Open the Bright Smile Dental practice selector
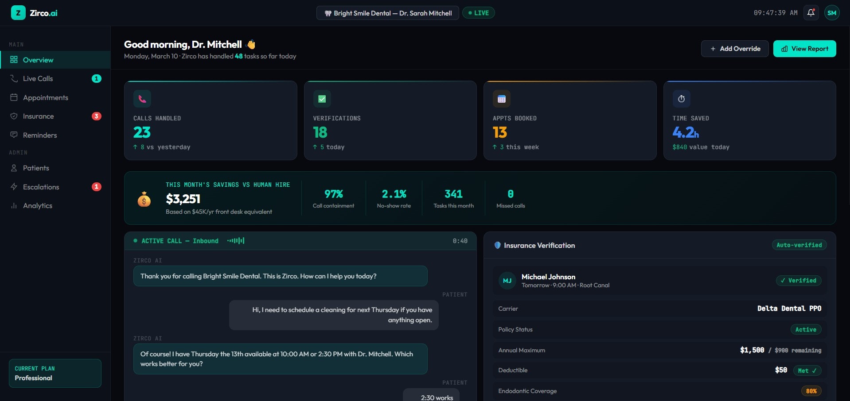850x401 pixels. [x=387, y=13]
